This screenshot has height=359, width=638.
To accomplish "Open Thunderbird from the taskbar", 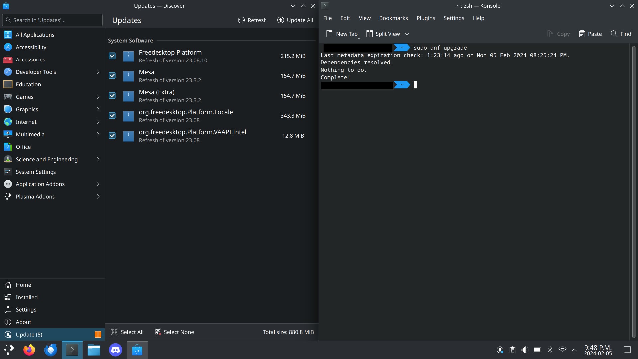I will click(51, 350).
